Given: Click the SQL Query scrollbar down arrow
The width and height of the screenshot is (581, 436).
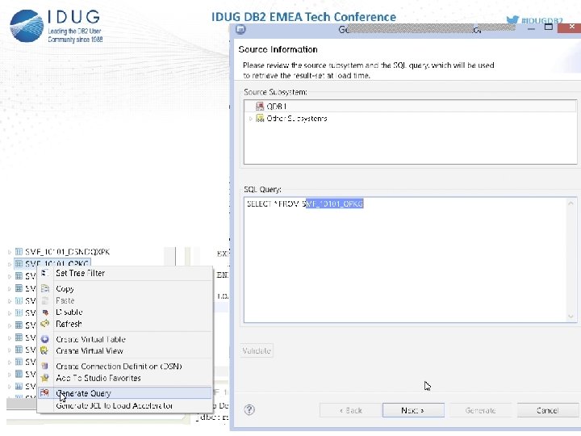Looking at the screenshot, I should tap(571, 317).
